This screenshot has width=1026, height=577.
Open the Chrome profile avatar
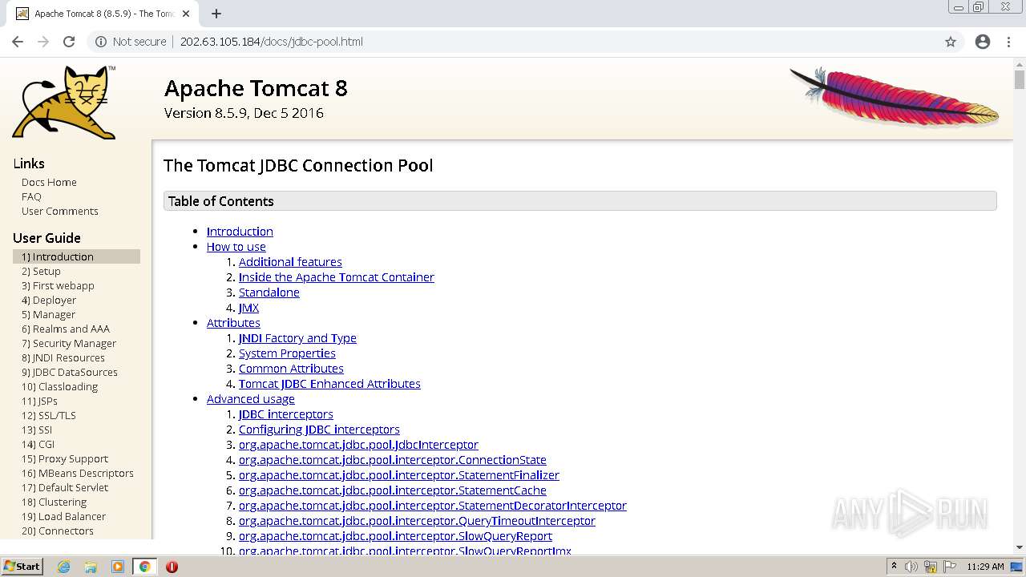(x=983, y=42)
